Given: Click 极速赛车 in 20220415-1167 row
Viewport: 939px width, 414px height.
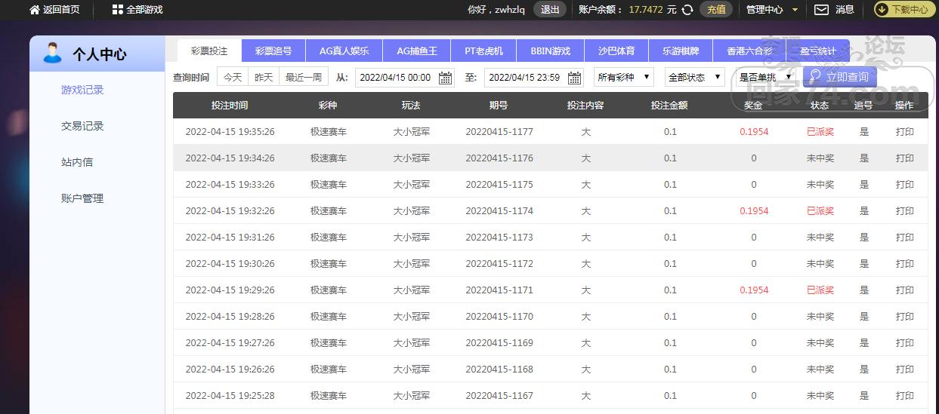Looking at the screenshot, I should coord(329,396).
